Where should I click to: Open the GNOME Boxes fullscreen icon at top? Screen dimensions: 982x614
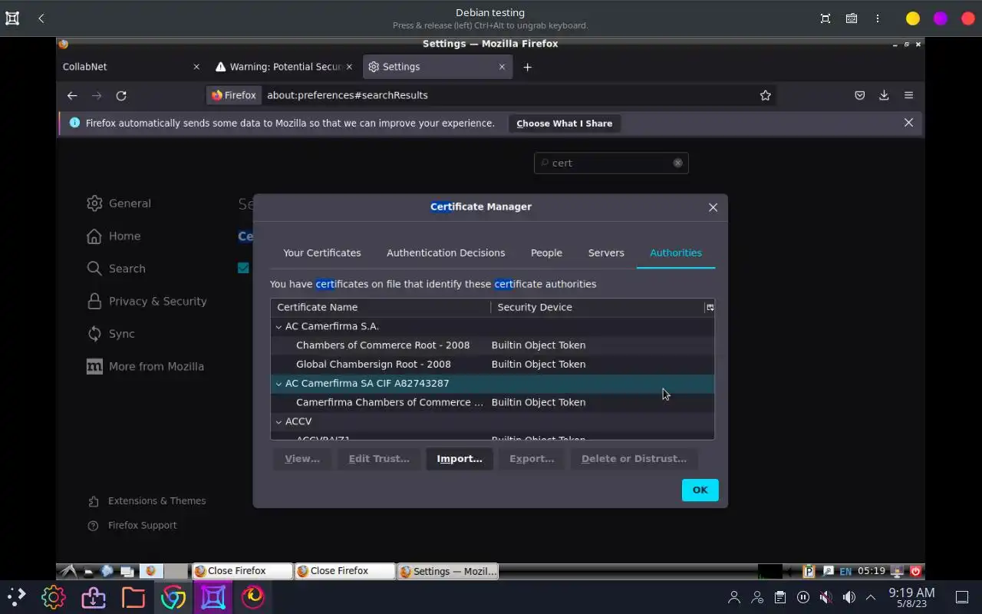coord(825,18)
